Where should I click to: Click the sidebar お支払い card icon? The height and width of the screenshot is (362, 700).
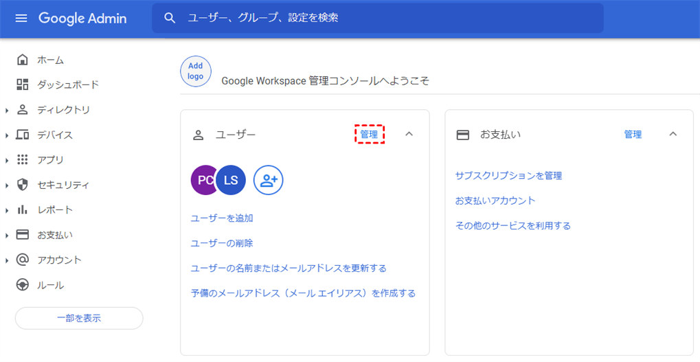[x=22, y=234]
